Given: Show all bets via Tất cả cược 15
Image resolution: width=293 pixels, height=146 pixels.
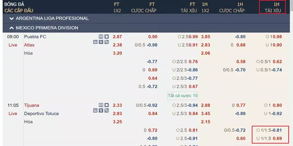Looking at the screenshot, I should pos(182,96).
